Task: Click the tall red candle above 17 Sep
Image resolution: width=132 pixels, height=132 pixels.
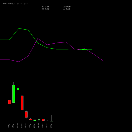Action: tap(22, 103)
